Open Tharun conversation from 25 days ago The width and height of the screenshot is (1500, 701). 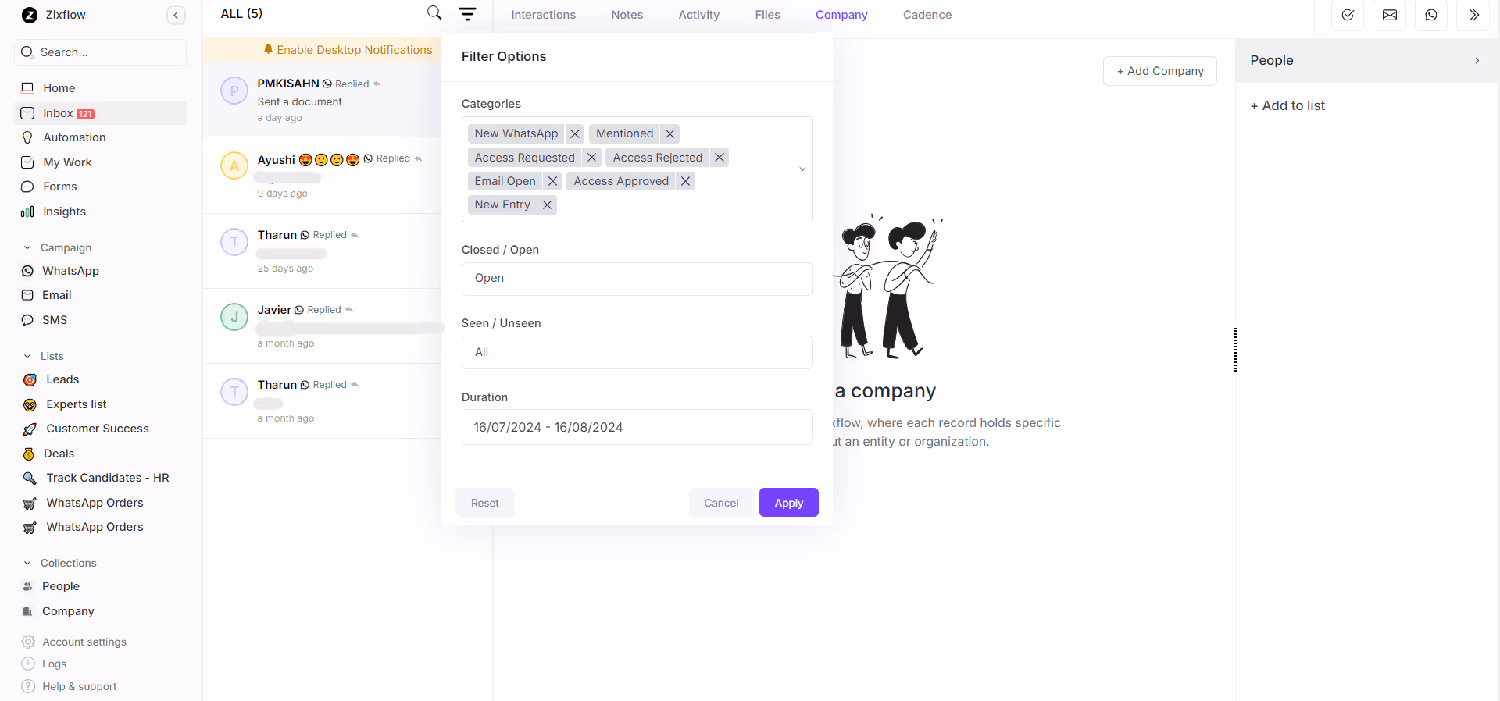tap(322, 251)
